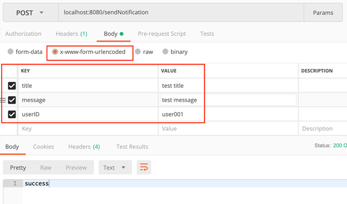Open the Params button

tap(323, 13)
